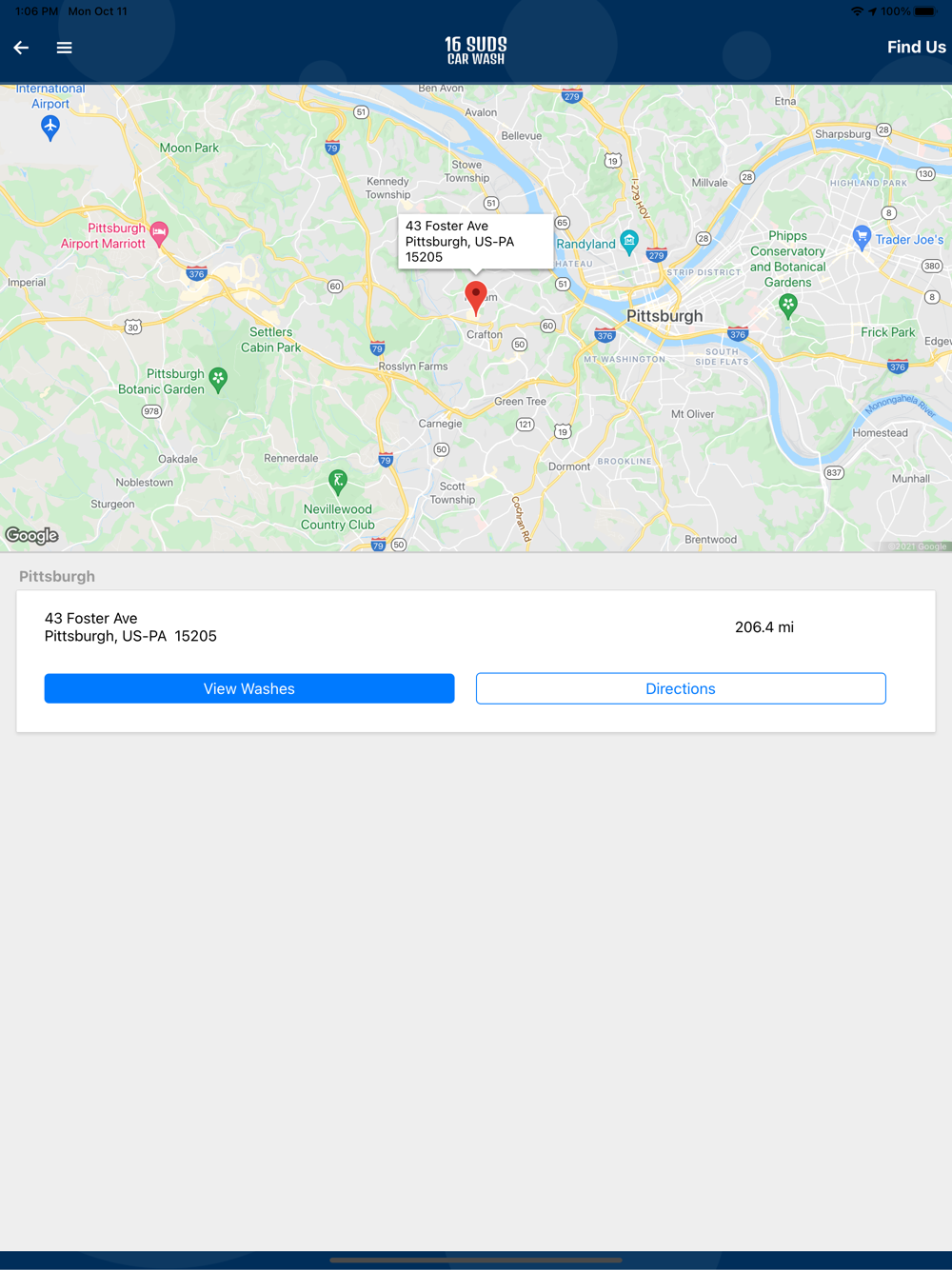Tap the I-79 highway shield near Carnegie
Screen dimensions: 952x1270
tap(385, 459)
